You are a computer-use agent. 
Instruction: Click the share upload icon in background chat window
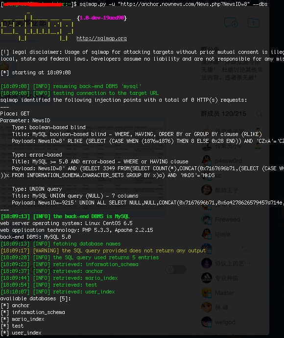coord(253,23)
